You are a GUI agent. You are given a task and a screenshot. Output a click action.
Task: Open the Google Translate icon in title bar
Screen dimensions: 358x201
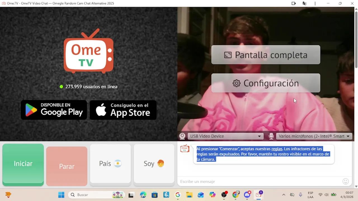click(x=304, y=3)
